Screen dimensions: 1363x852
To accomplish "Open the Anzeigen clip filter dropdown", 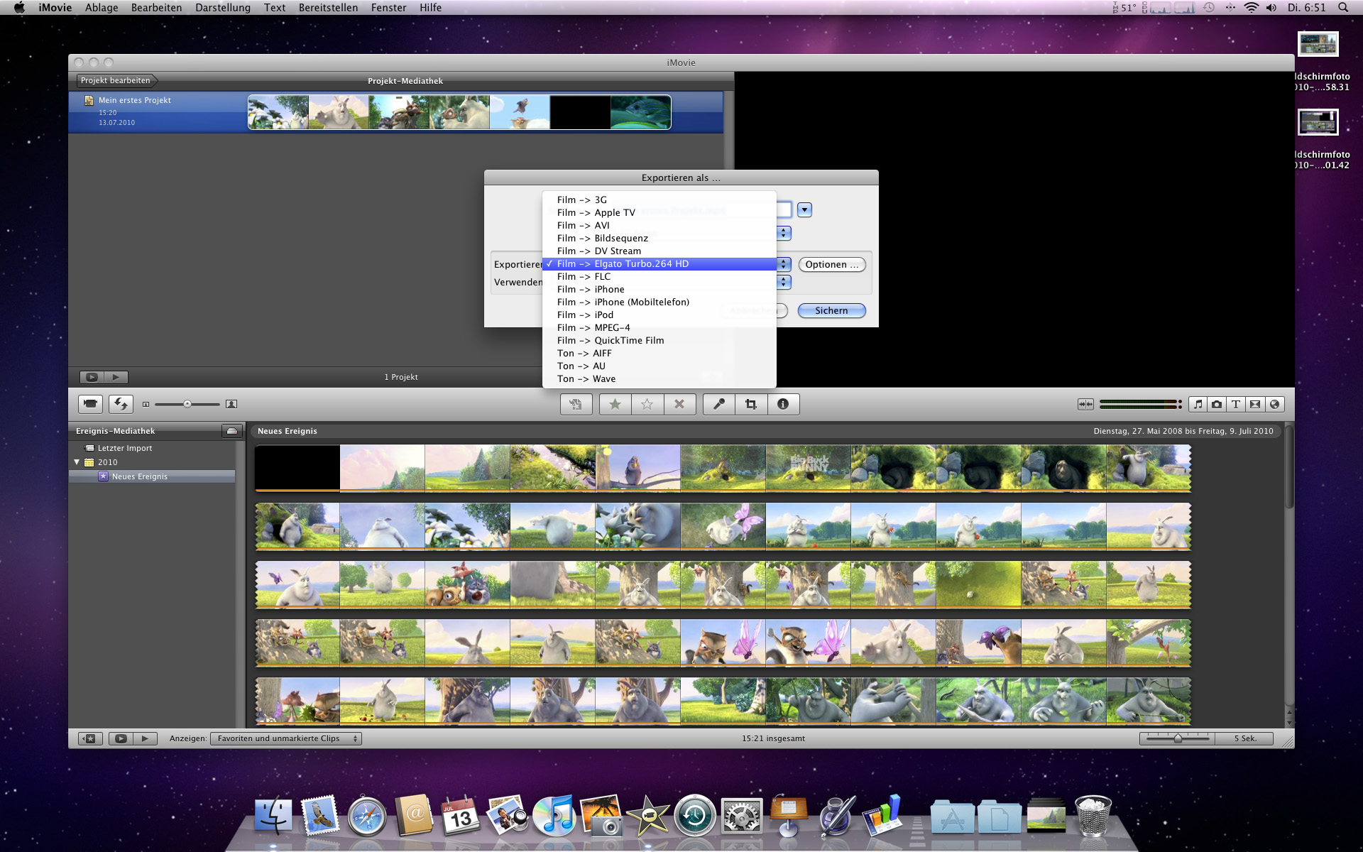I will coord(286,738).
